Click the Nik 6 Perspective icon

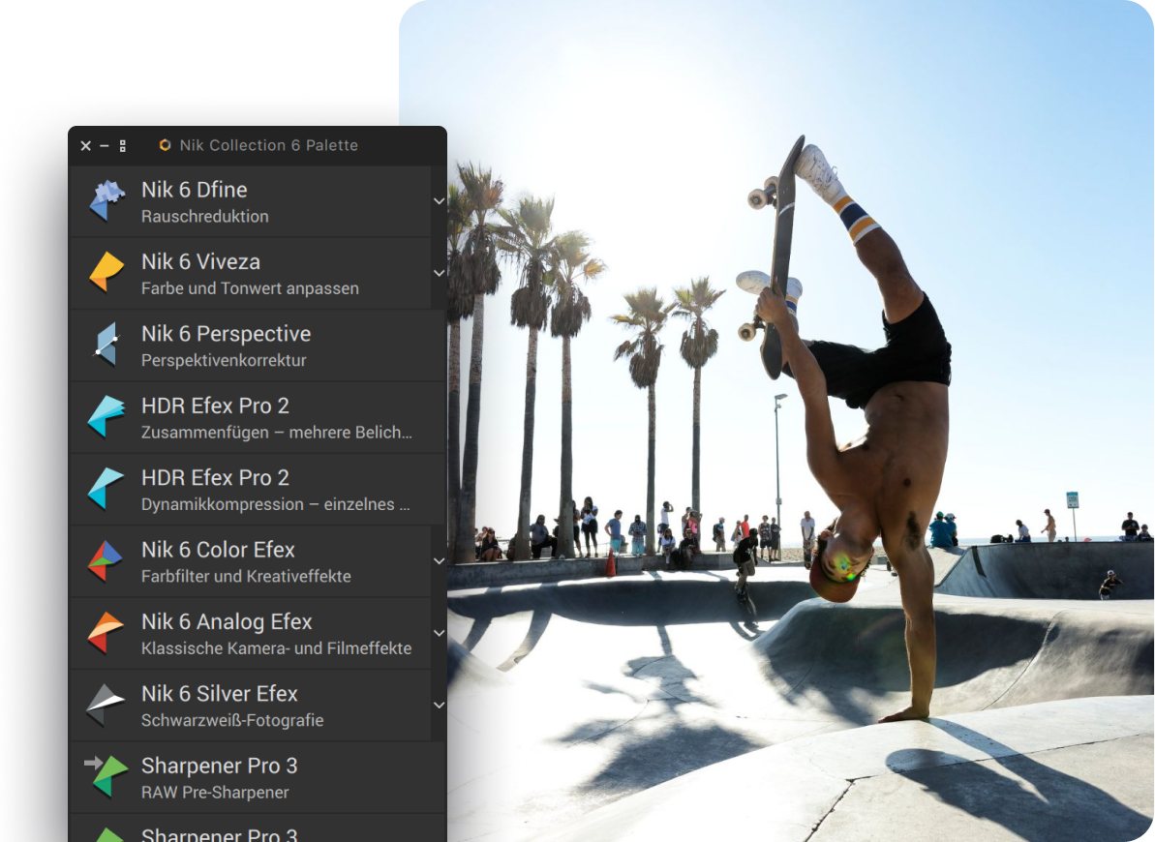pos(106,344)
